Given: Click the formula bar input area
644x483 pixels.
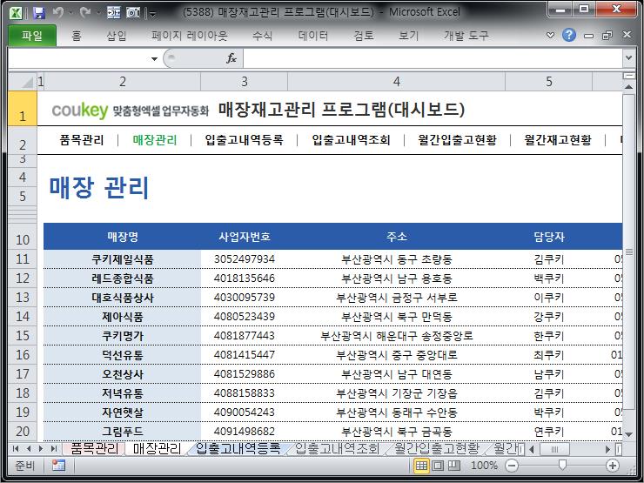Looking at the screenshot, I should tap(433, 58).
